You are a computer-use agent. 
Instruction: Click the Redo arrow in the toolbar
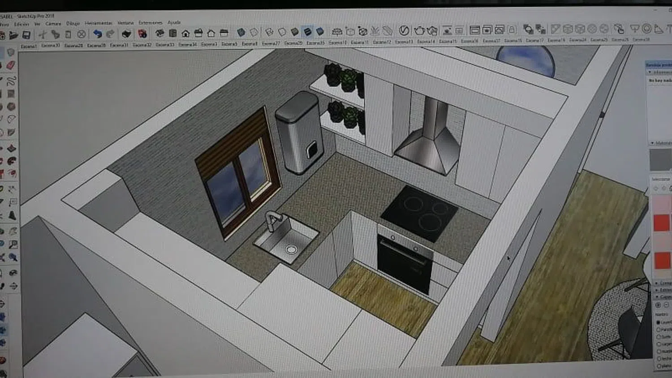click(x=110, y=34)
